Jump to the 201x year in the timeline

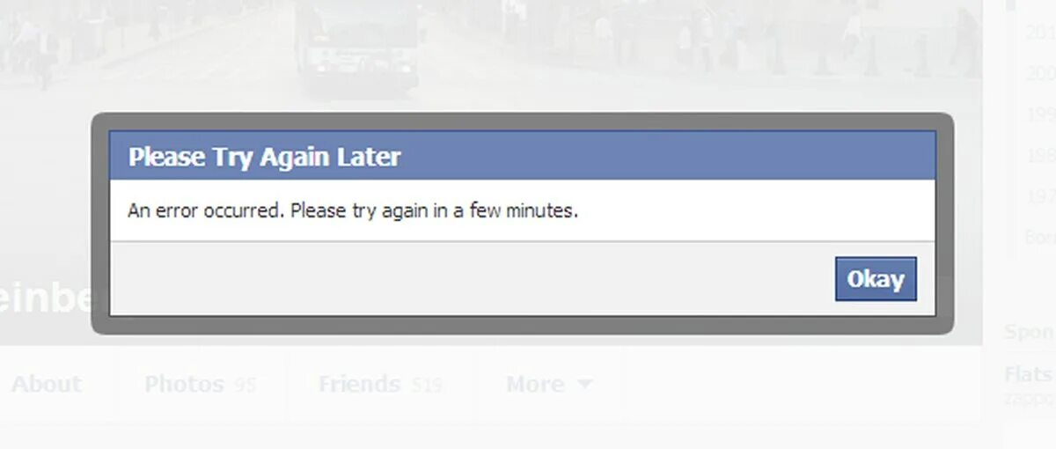[x=1040, y=32]
